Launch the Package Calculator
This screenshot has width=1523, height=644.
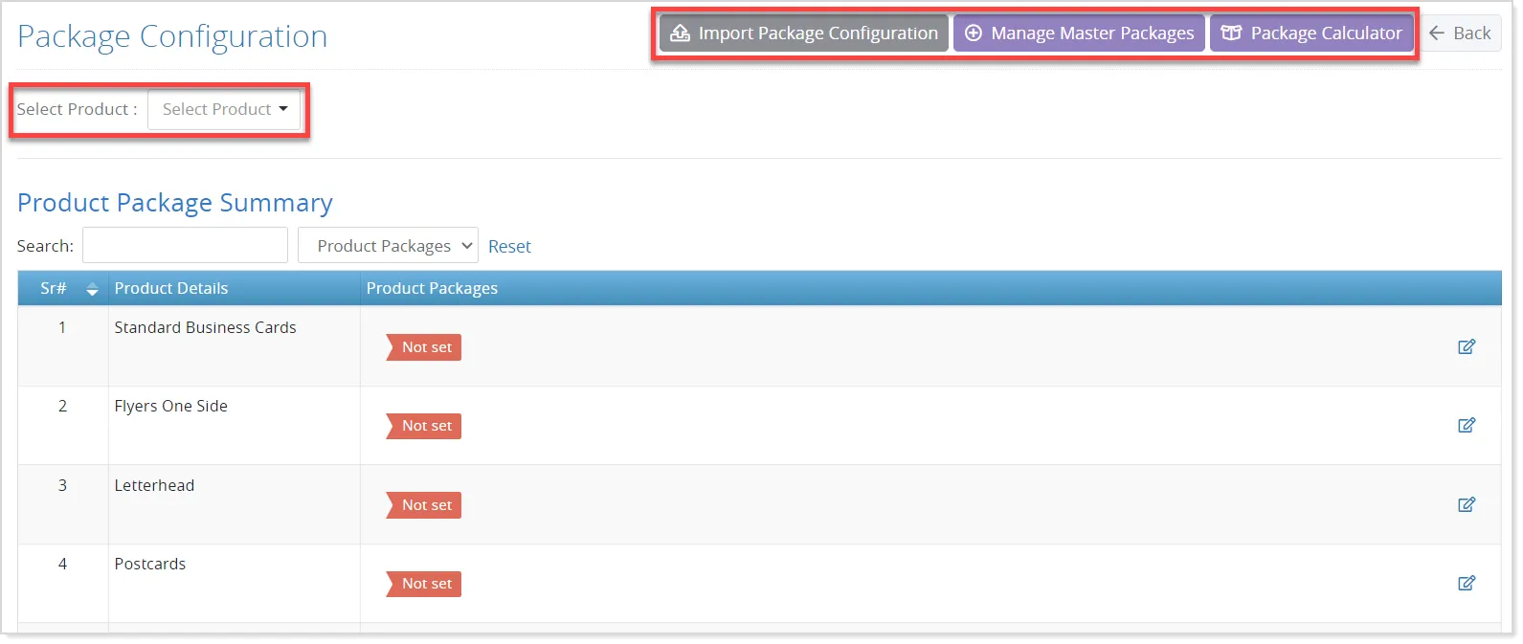click(x=1311, y=33)
